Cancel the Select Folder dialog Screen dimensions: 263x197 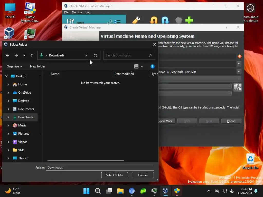pos(143,175)
